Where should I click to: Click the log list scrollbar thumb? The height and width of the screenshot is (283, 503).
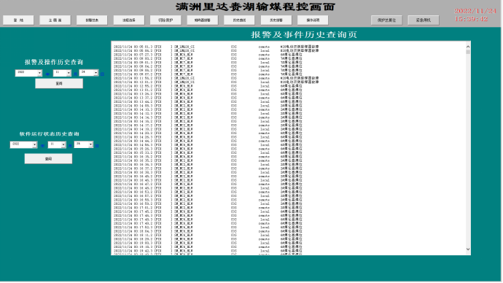pos(468,52)
